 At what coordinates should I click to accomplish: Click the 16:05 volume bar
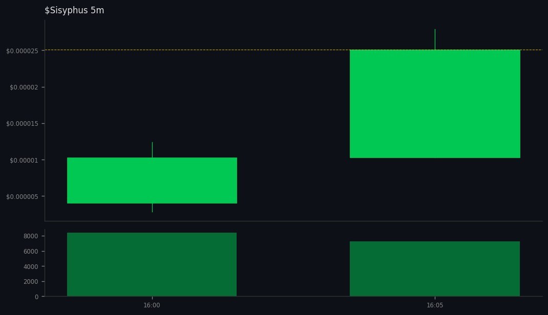[x=435, y=269]
